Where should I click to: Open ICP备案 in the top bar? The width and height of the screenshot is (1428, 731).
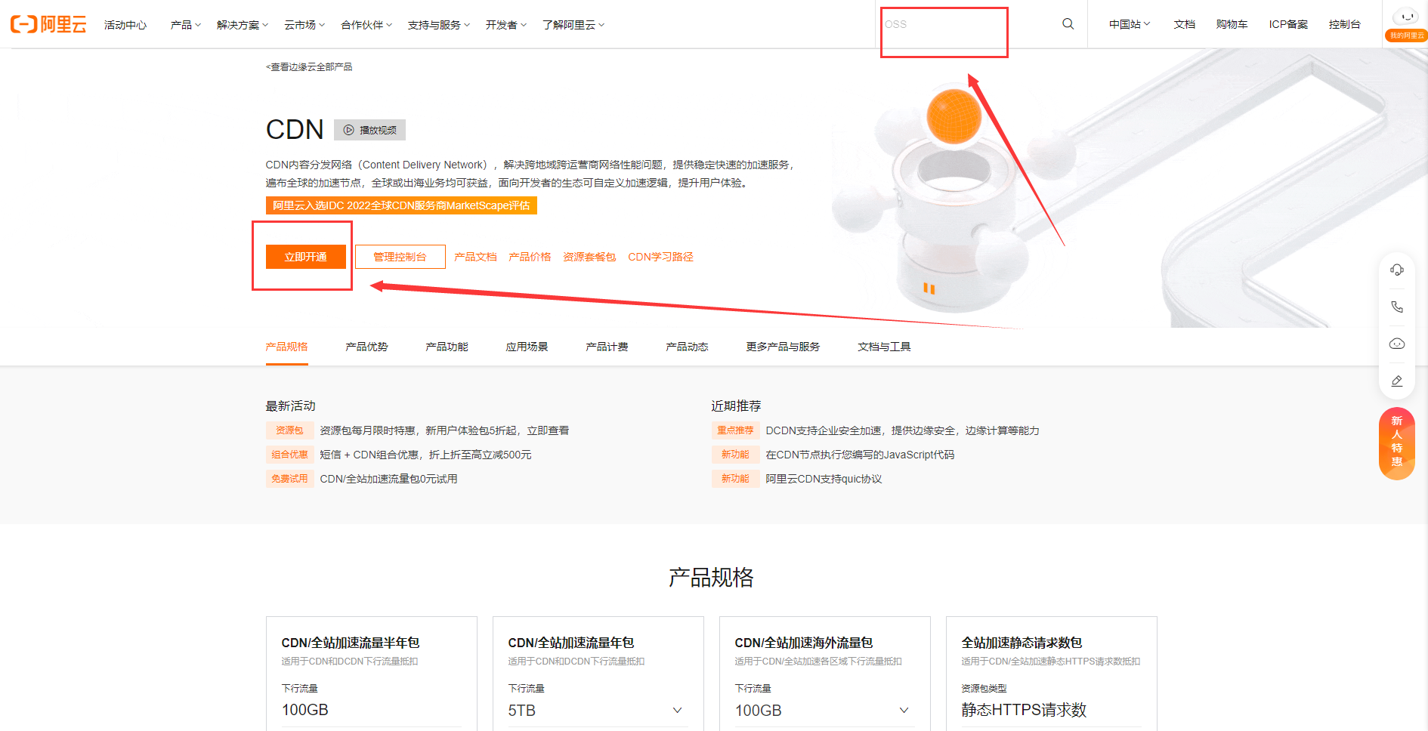[x=1288, y=24]
